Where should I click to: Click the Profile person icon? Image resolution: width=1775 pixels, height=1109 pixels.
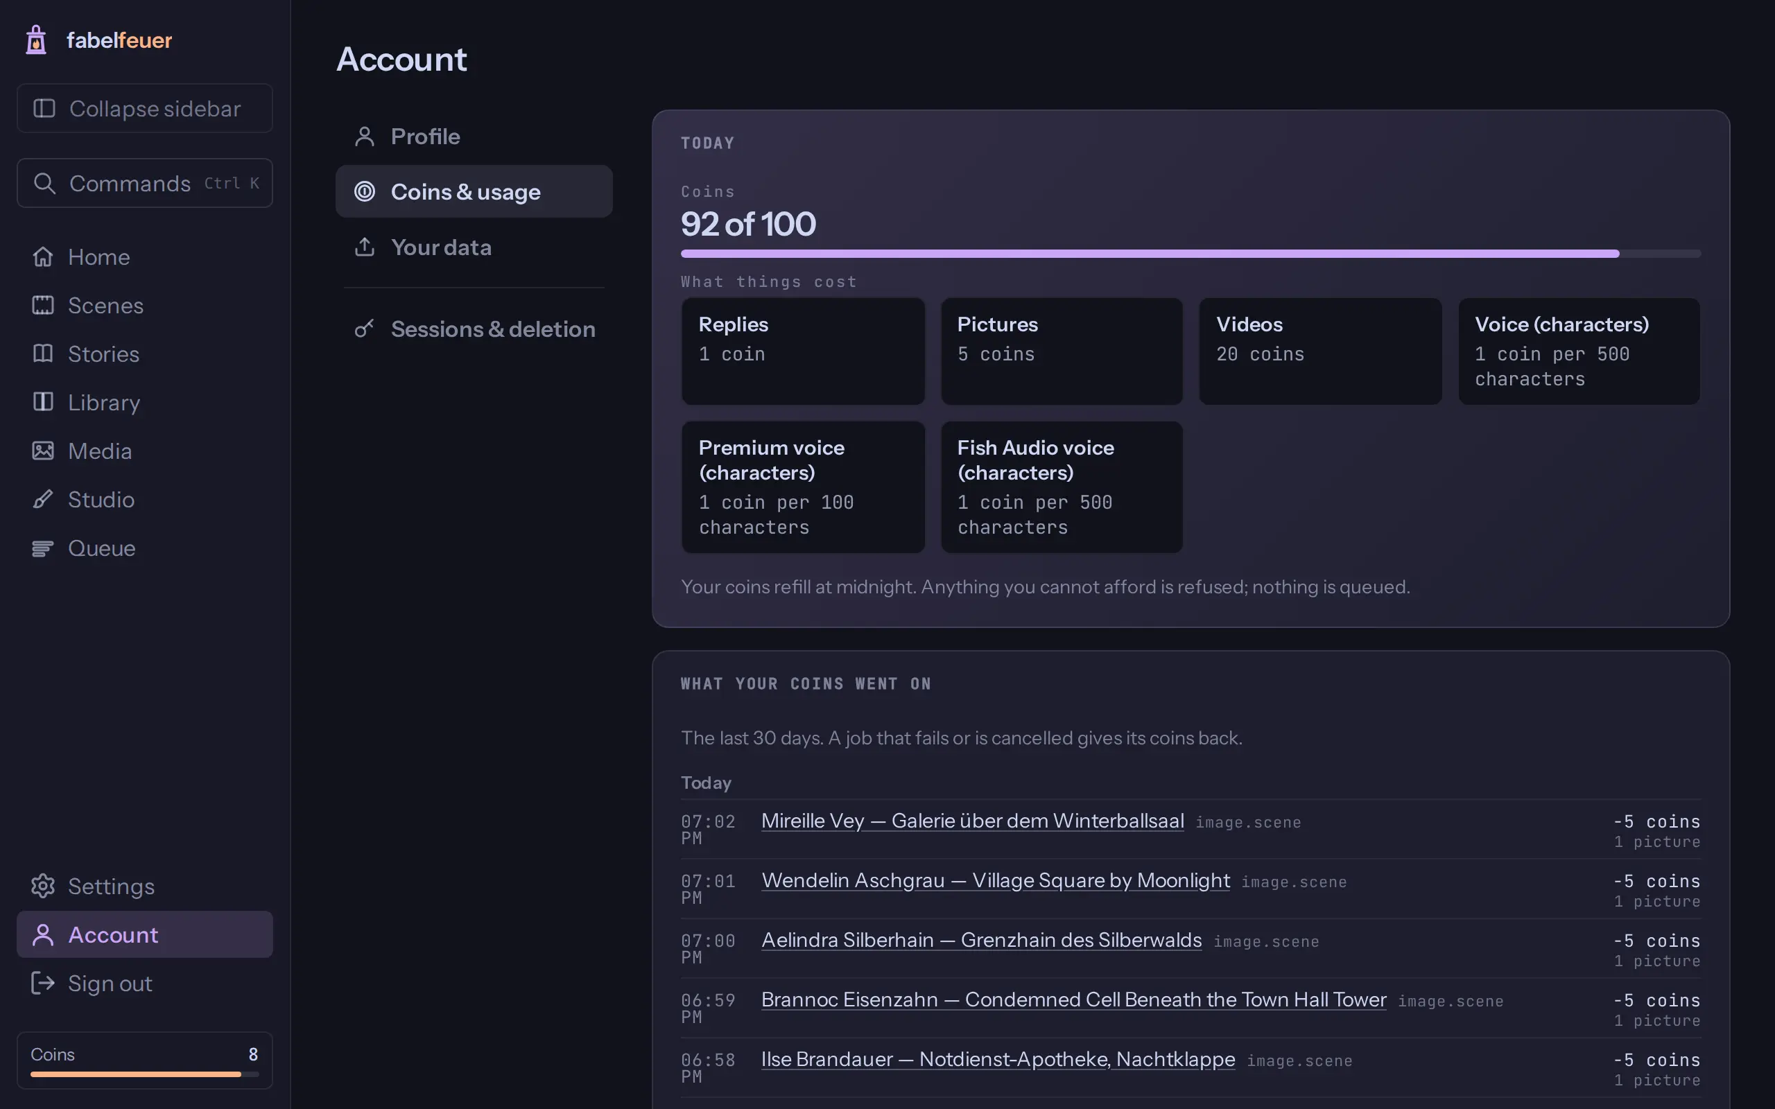(365, 137)
